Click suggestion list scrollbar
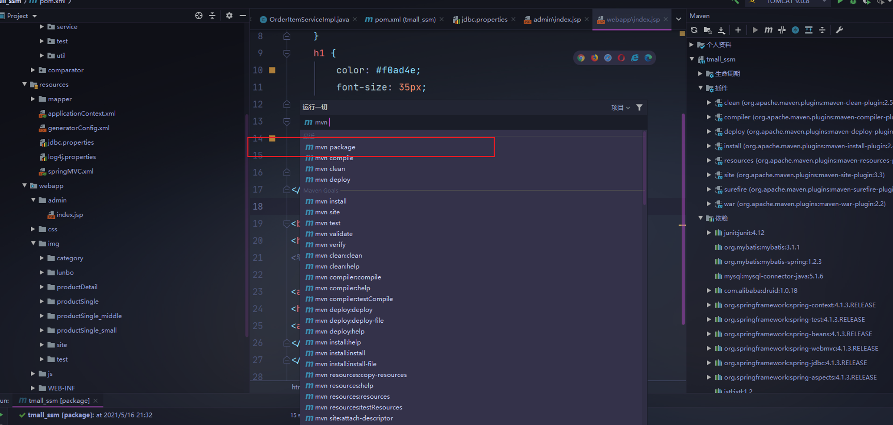 pyautogui.click(x=644, y=167)
